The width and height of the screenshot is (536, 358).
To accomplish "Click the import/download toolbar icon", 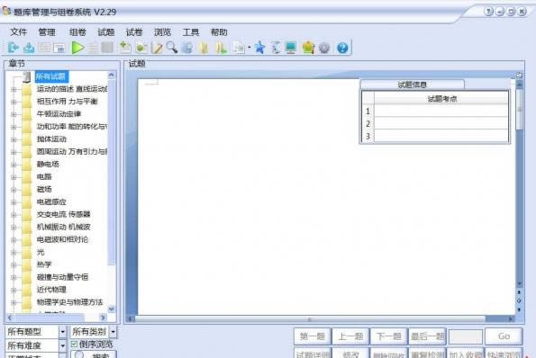I will [x=29, y=48].
